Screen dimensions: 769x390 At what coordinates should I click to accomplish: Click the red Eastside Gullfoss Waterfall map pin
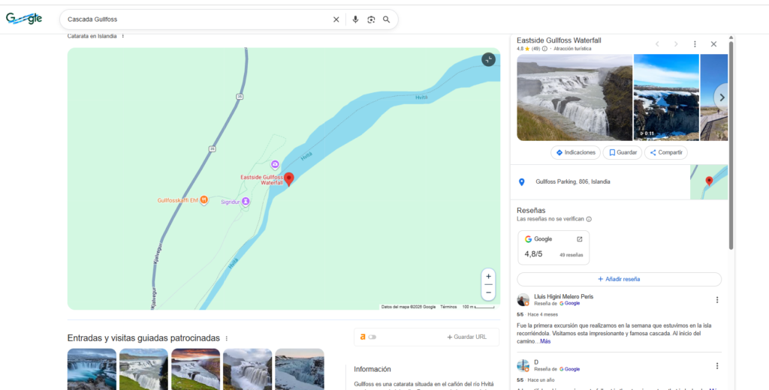pyautogui.click(x=288, y=178)
